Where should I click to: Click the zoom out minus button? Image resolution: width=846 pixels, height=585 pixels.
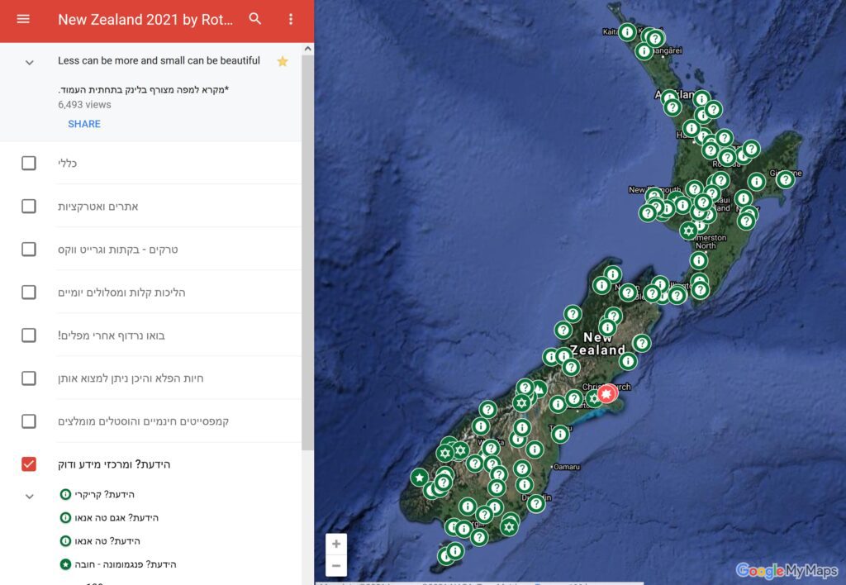point(335,566)
